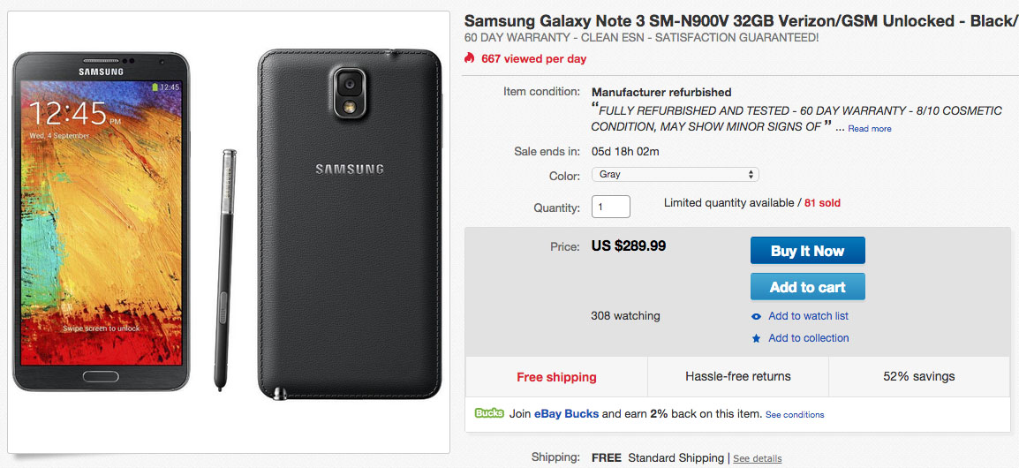Click the 81 sold link
The image size is (1019, 468).
pyautogui.click(x=822, y=203)
